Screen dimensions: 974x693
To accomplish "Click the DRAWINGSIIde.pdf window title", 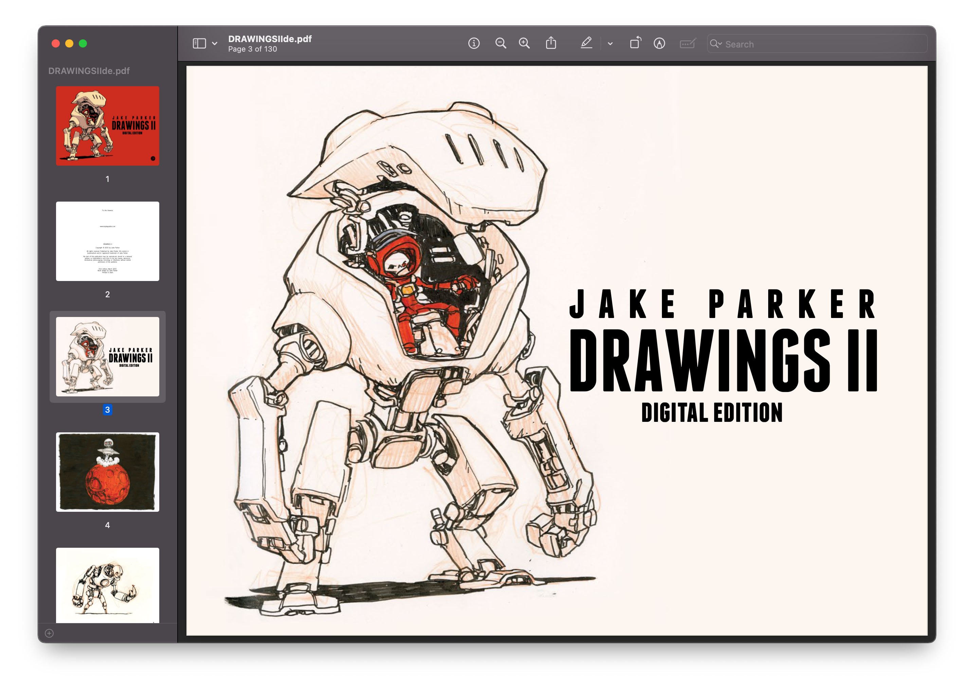I will coord(270,39).
